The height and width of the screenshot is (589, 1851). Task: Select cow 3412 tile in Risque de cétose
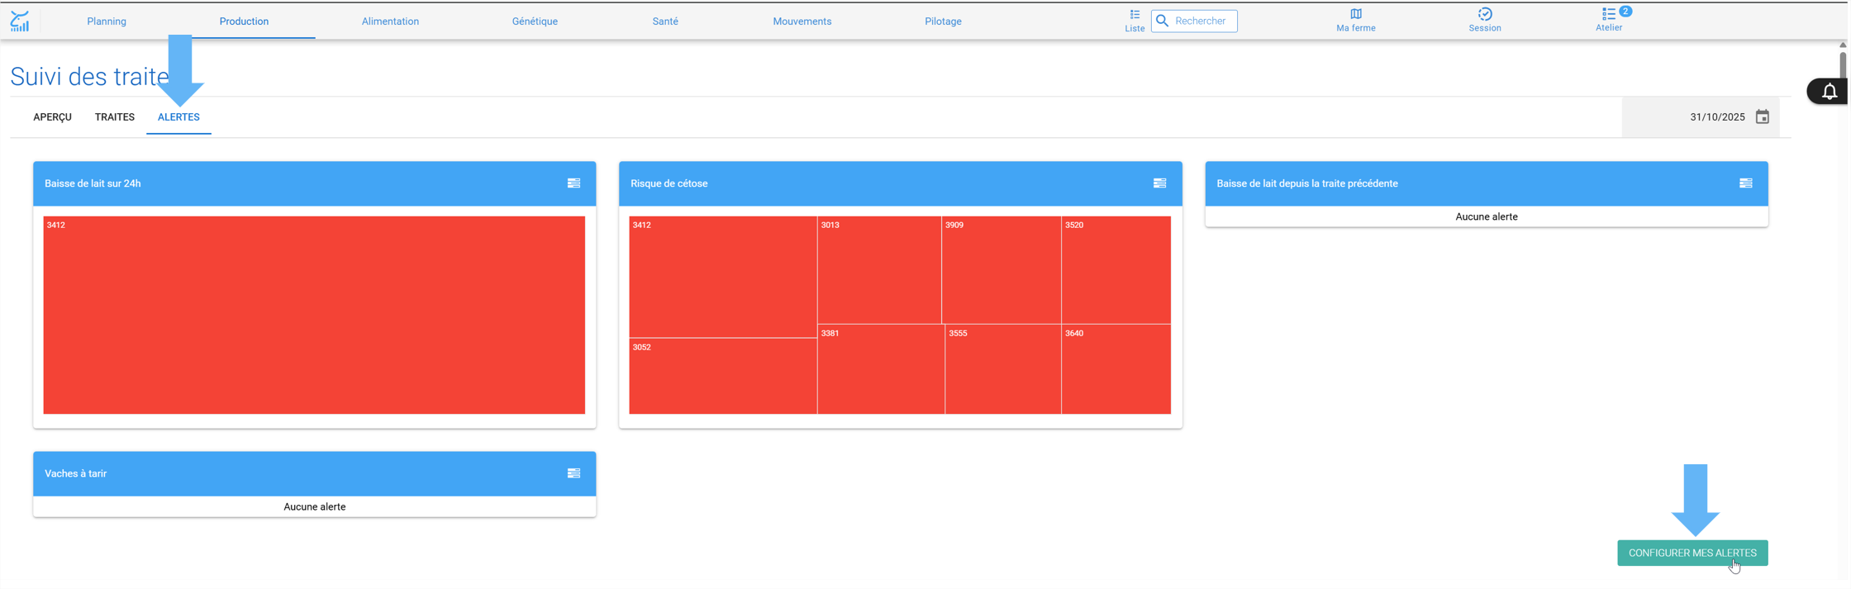point(723,277)
